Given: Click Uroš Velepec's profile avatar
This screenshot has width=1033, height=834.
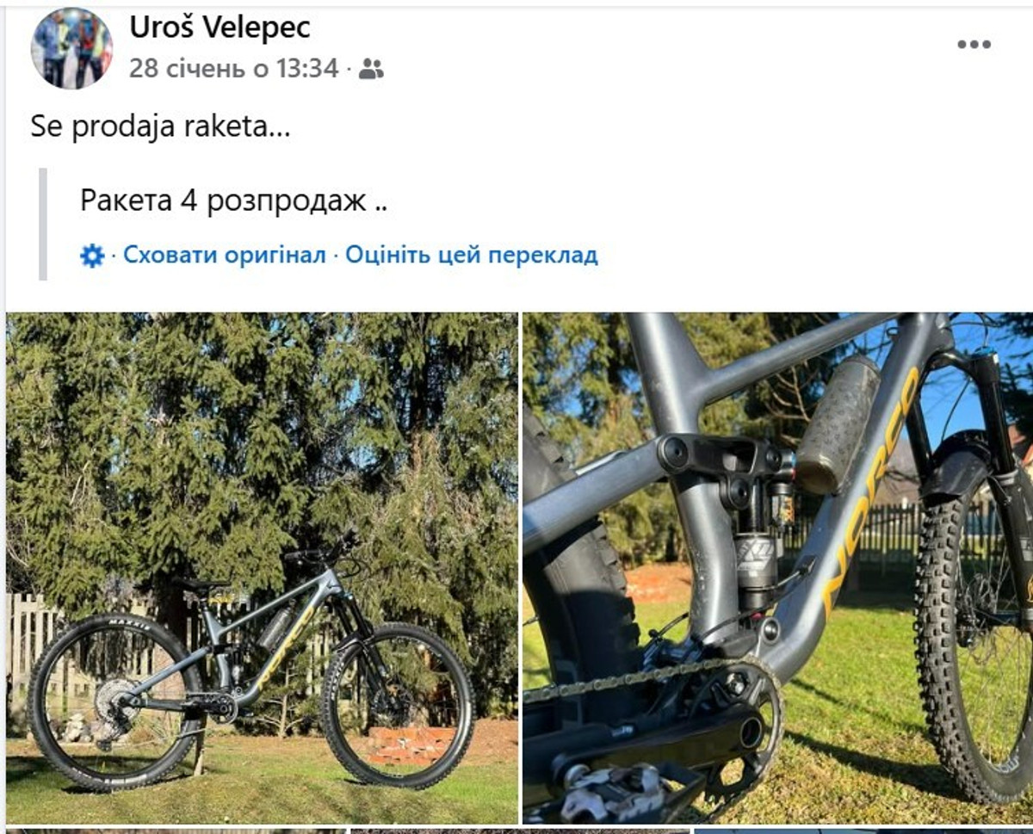Looking at the screenshot, I should 72,48.
